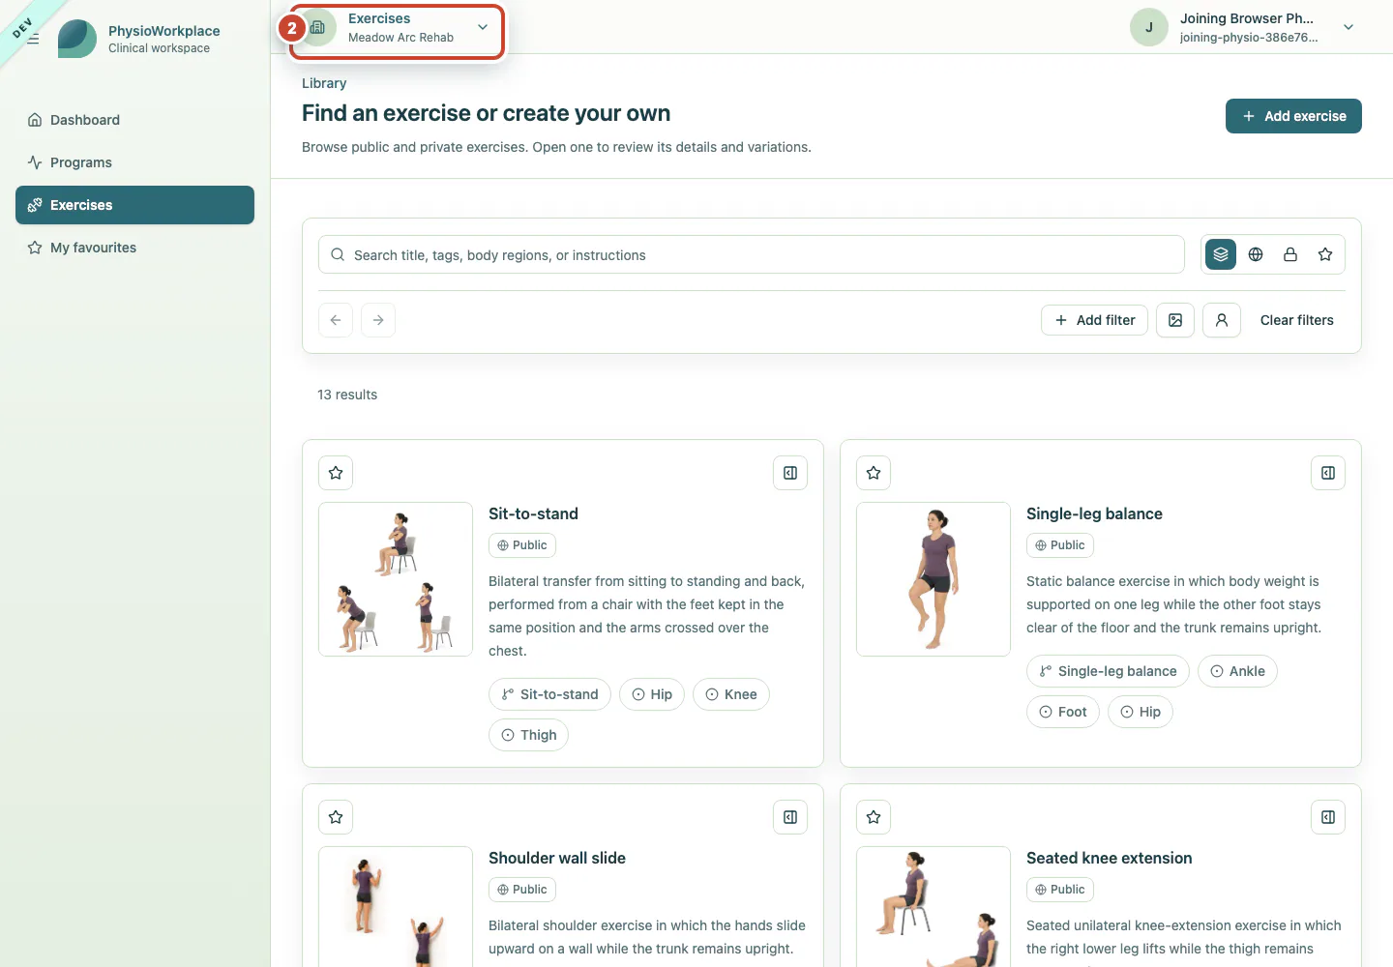
Task: Go to next results page arrow
Action: click(378, 320)
